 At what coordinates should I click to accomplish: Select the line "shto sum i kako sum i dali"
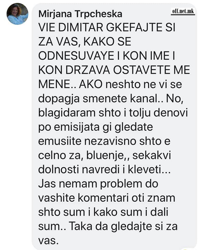click(x=103, y=213)
